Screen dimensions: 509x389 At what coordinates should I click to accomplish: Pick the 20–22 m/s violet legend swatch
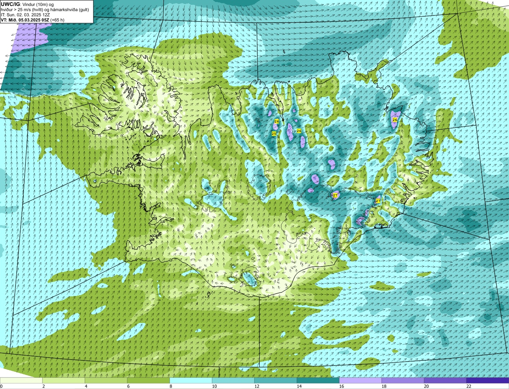tap(445, 380)
